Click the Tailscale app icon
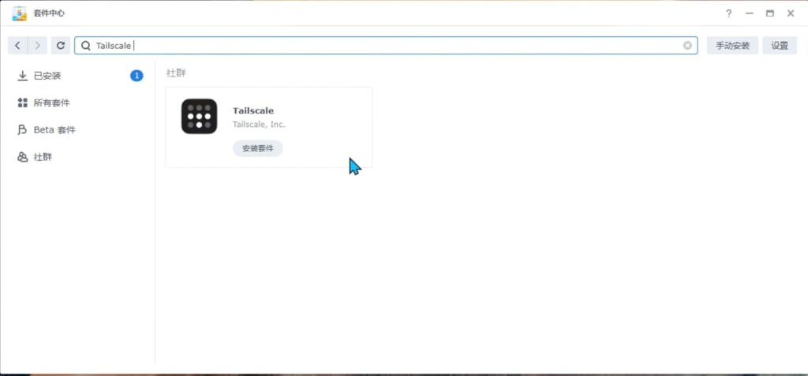808x376 pixels. [199, 117]
